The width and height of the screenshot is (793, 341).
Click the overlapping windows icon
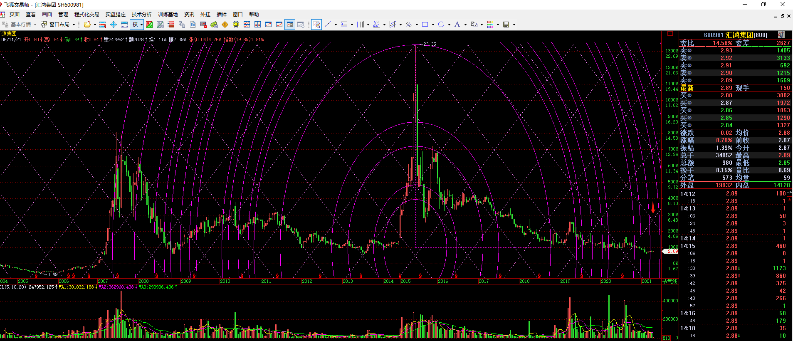[182, 25]
